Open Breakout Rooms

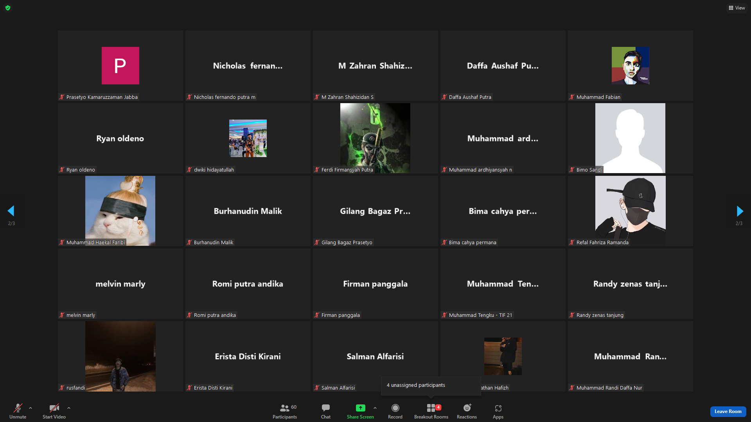click(431, 411)
